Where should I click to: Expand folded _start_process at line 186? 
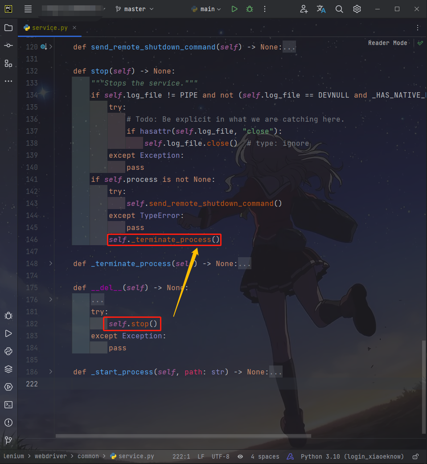(x=51, y=372)
